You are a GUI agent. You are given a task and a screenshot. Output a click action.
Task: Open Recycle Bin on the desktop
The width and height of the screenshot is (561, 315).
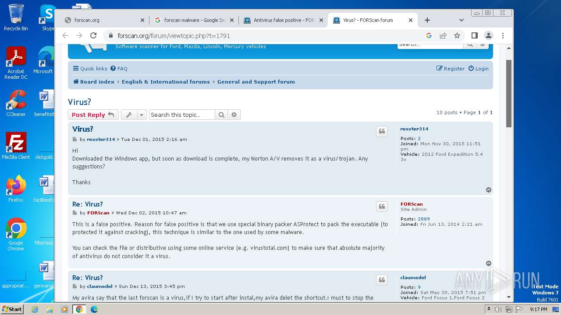click(x=16, y=17)
